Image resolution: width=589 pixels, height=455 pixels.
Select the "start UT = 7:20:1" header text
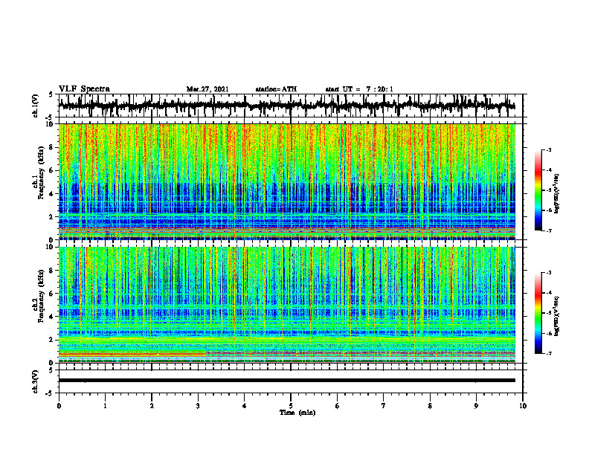[359, 89]
